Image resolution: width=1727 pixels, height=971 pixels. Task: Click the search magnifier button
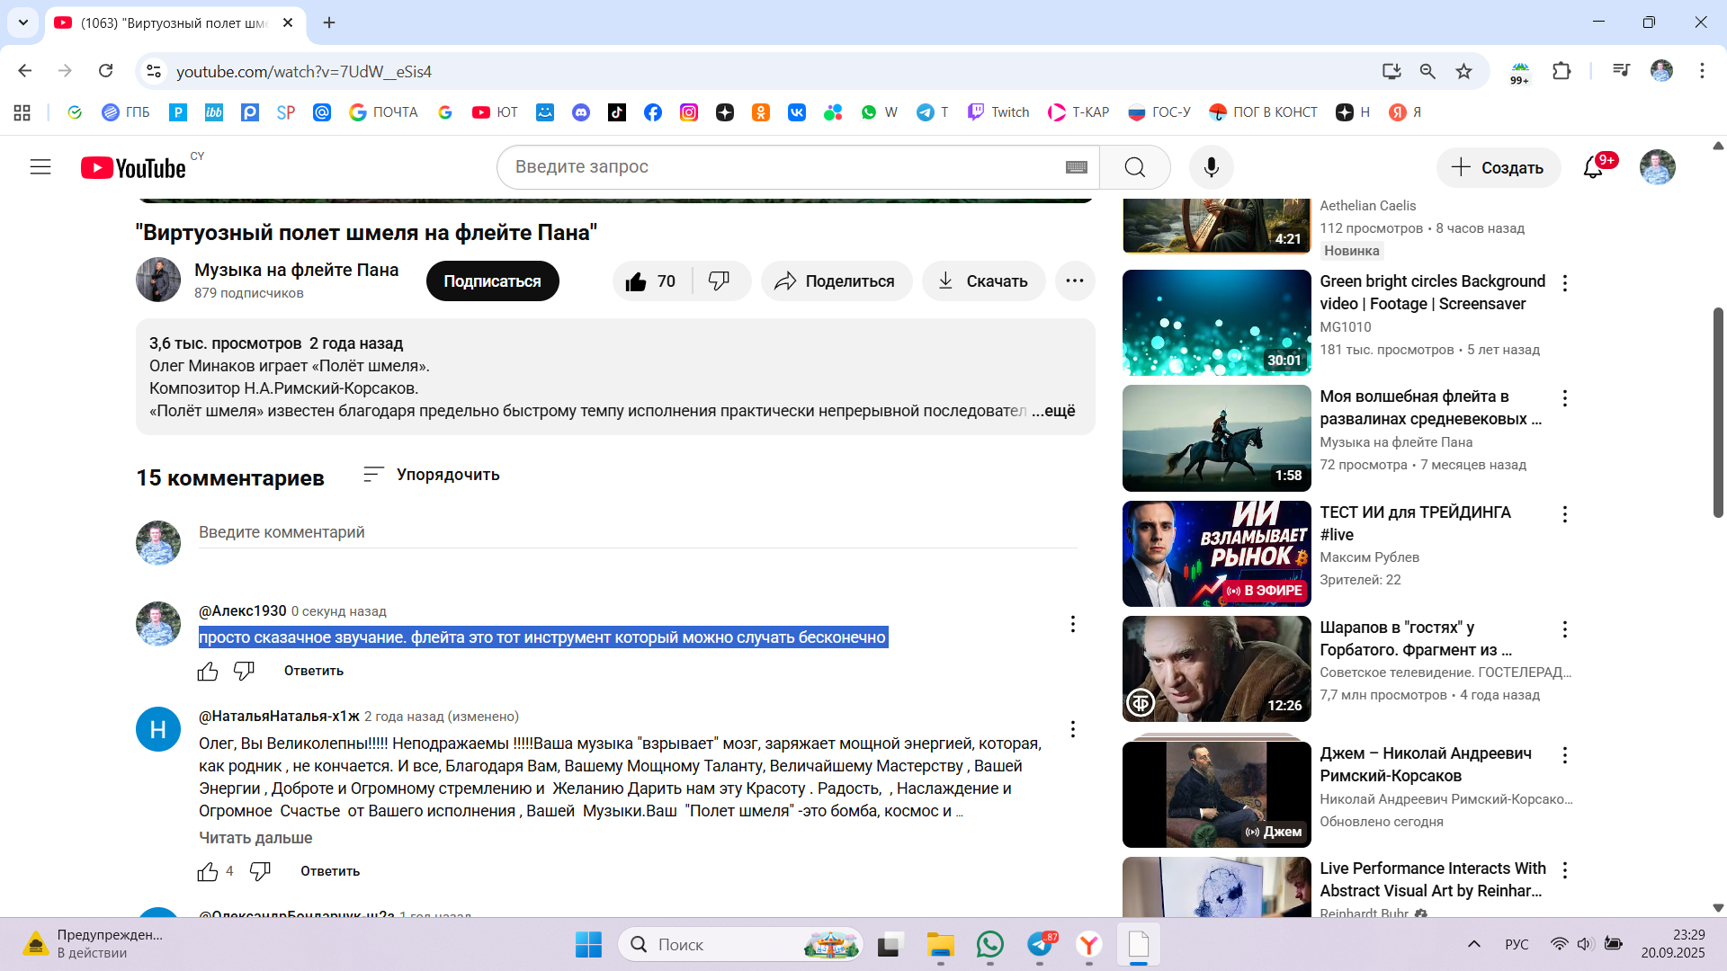[1134, 167]
